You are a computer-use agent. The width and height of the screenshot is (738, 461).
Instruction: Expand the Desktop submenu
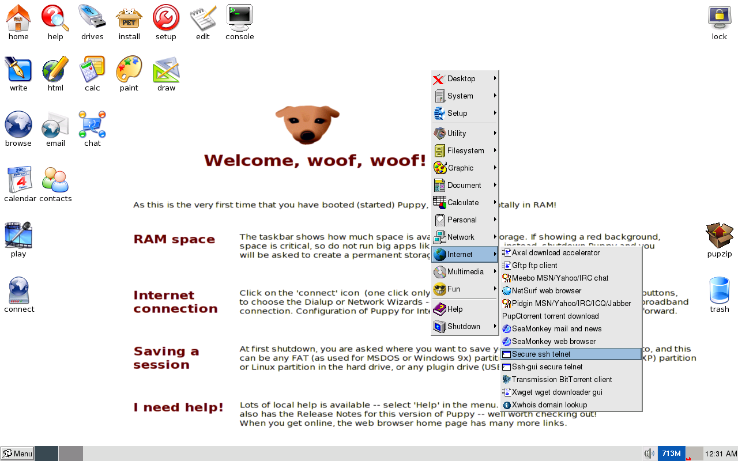[x=465, y=79]
